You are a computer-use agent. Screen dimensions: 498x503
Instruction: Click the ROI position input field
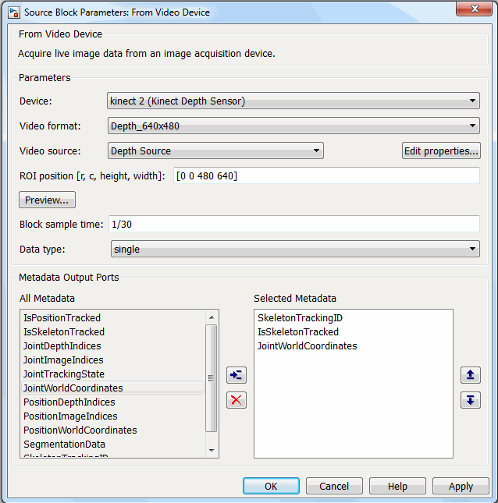click(x=326, y=175)
